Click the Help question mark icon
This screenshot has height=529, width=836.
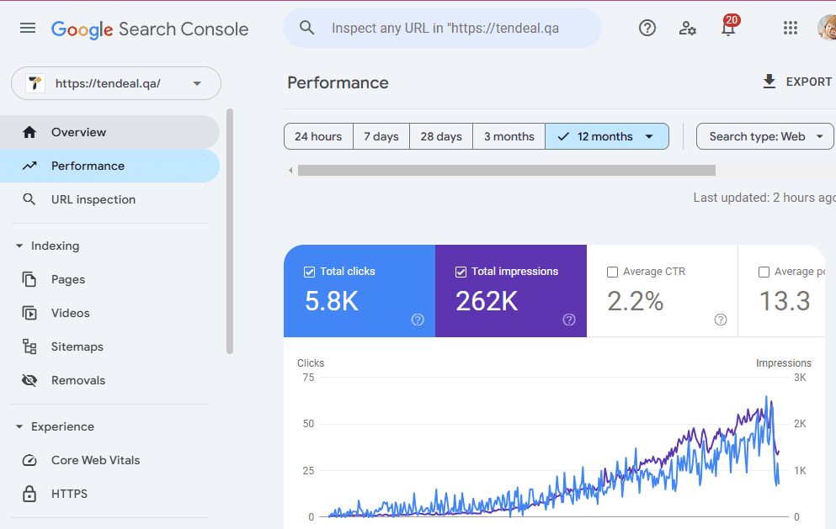point(647,28)
